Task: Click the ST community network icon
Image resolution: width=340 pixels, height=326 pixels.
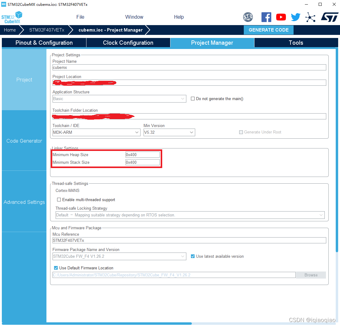Action: tap(310, 17)
